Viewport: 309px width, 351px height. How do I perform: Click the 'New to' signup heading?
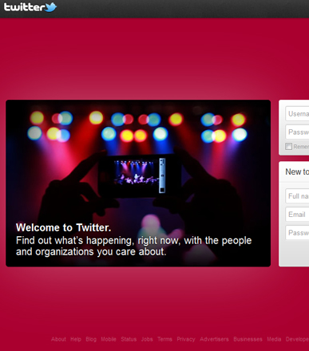click(297, 172)
